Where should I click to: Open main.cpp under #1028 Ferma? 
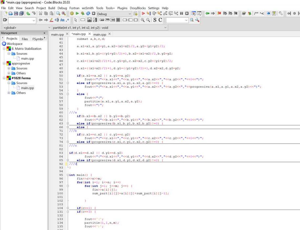(27, 88)
